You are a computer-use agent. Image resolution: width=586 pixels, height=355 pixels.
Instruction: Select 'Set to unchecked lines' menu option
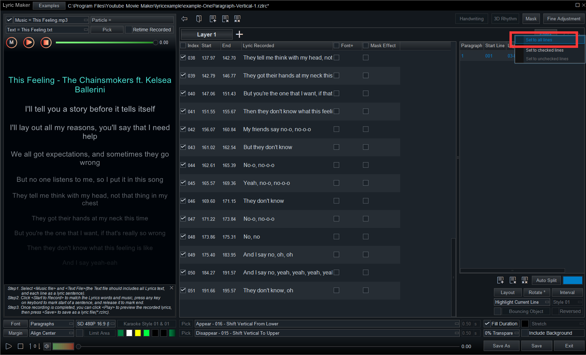coord(549,59)
